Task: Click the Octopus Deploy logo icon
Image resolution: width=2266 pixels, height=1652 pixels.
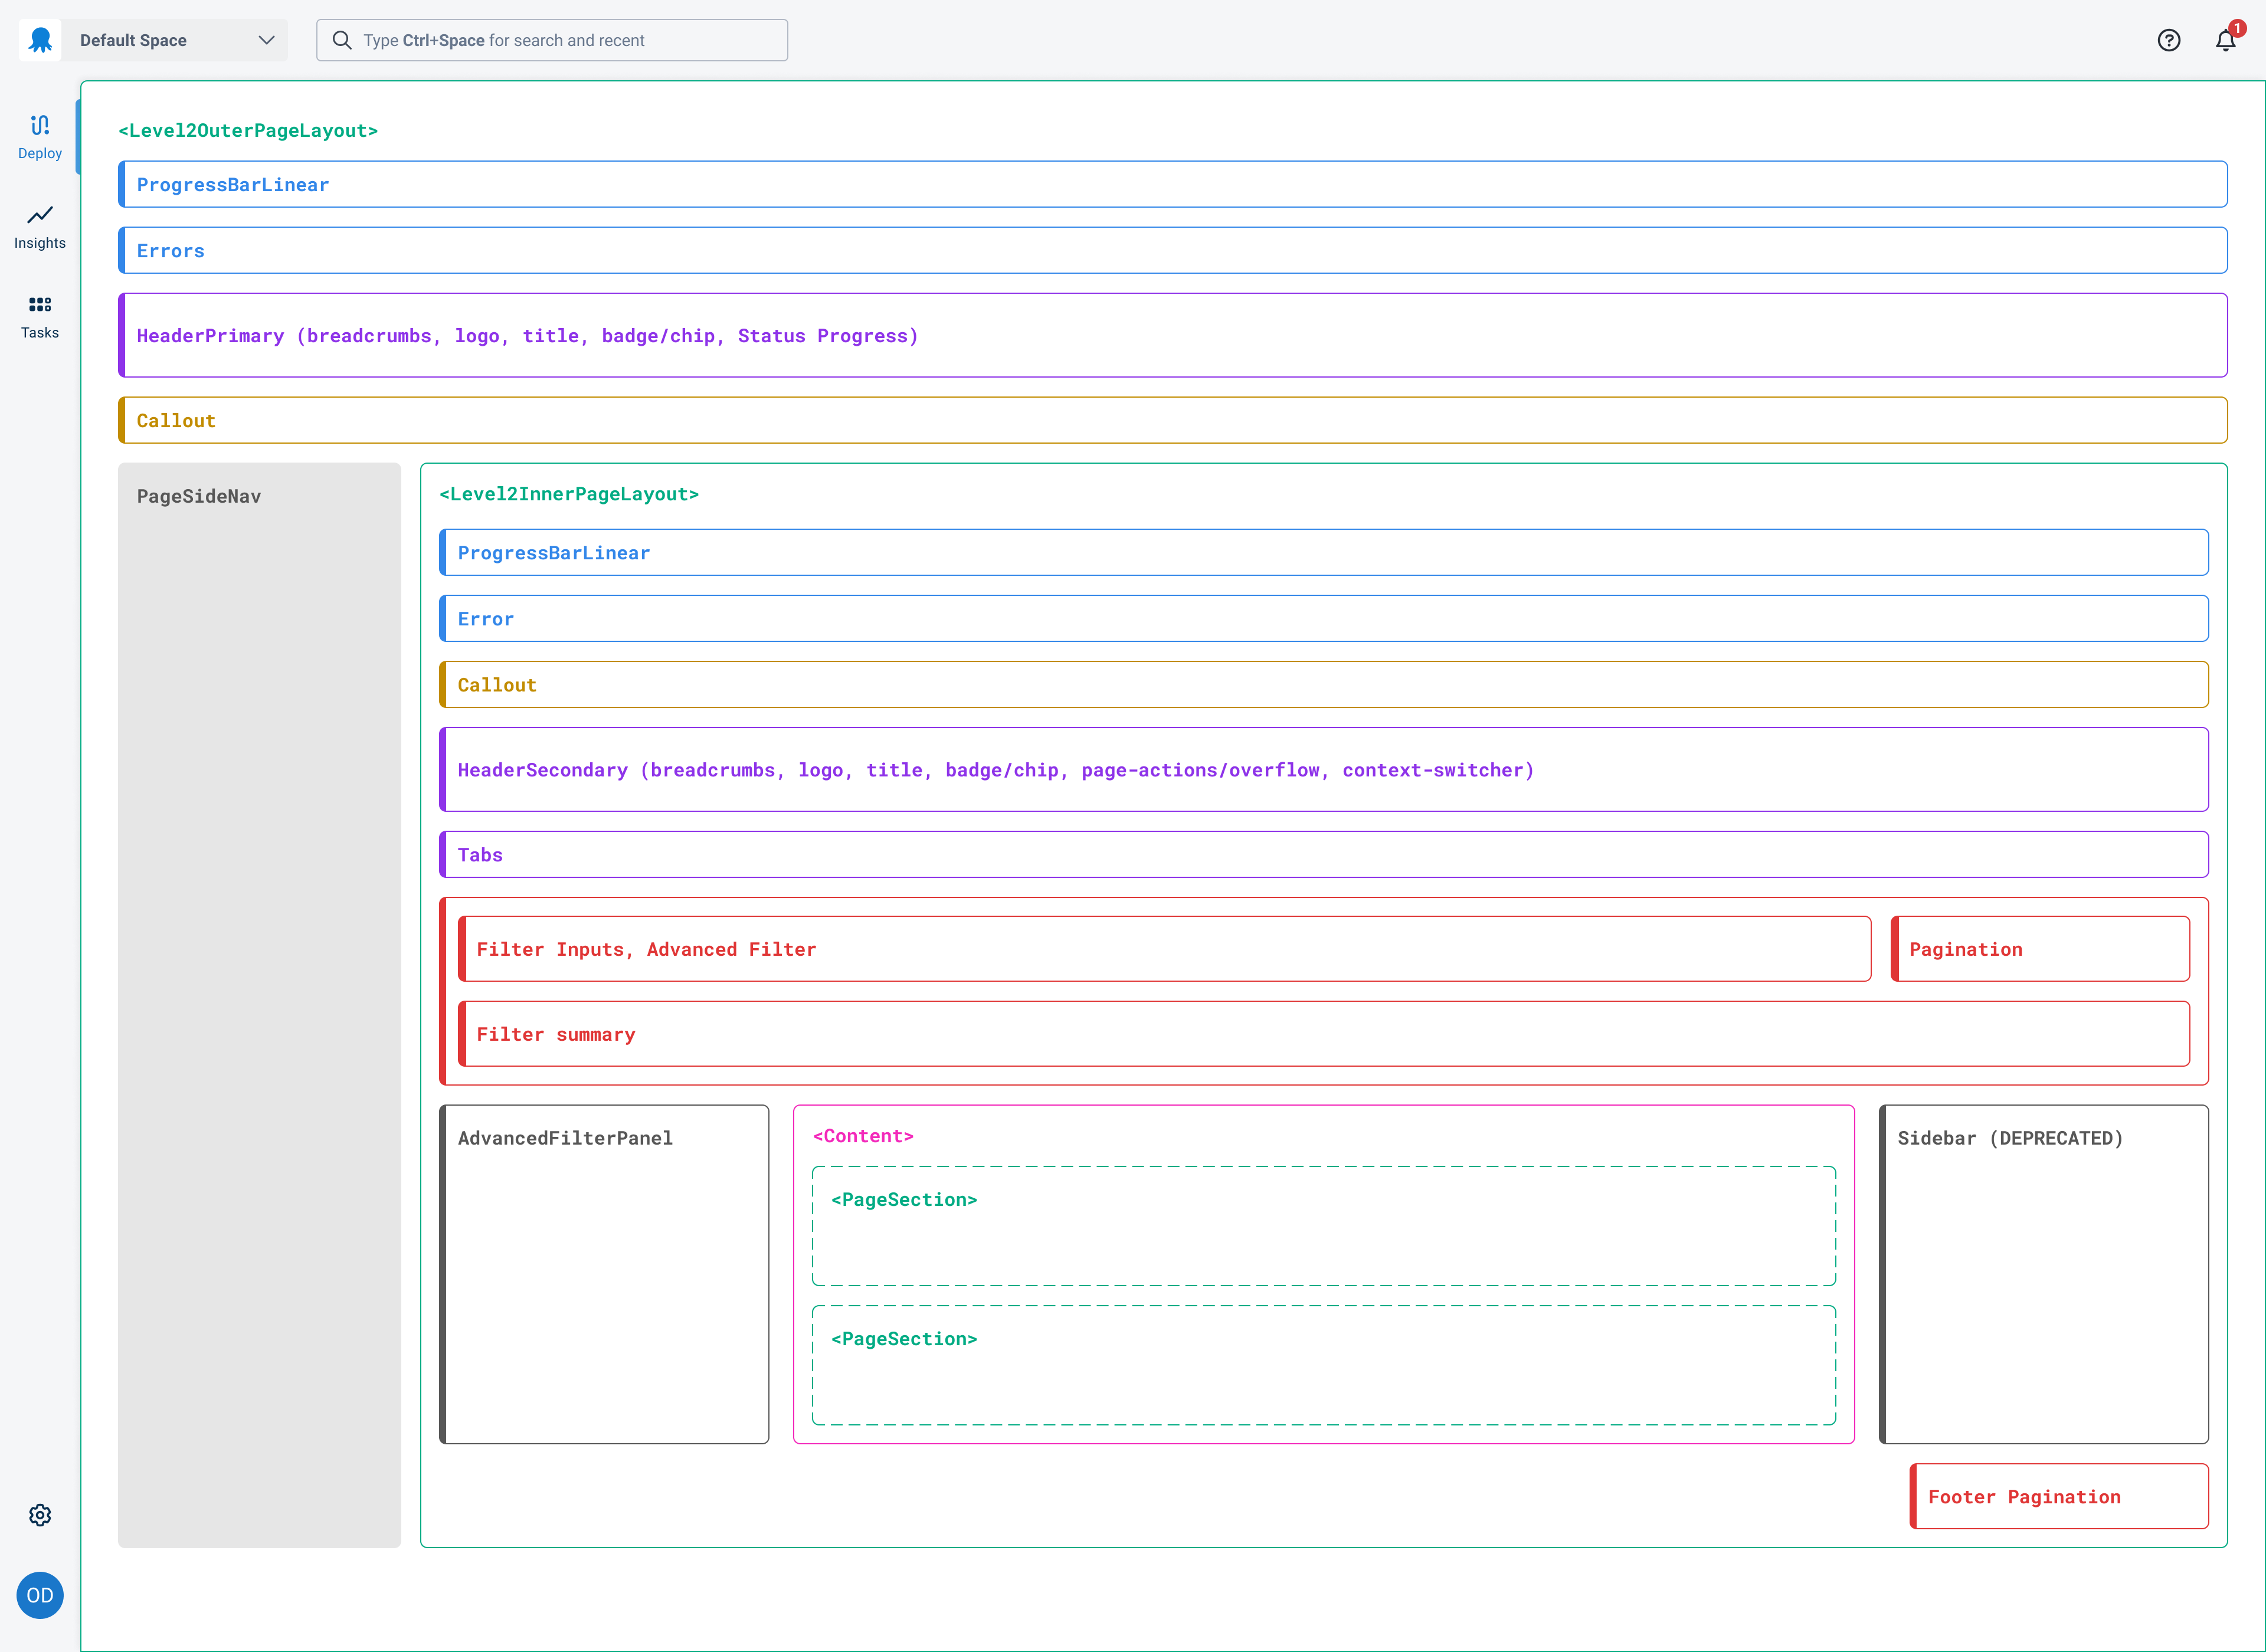Action: point(40,40)
